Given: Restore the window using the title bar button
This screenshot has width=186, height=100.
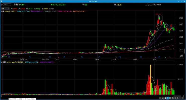Looking at the screenshot, I should click(x=181, y=1).
